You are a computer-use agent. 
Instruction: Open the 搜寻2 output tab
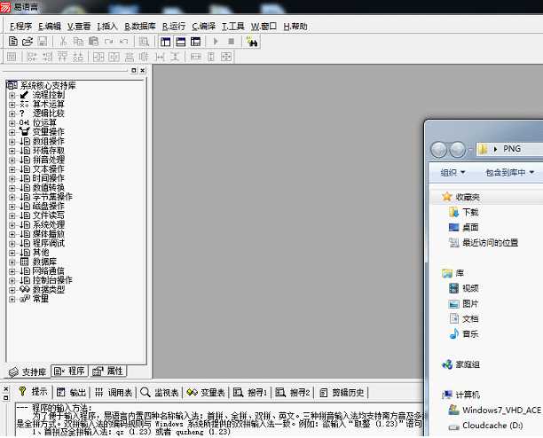tap(293, 392)
